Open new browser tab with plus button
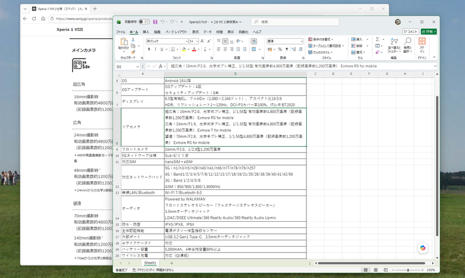Screen dimensions: 465x278 pyautogui.click(x=95, y=9)
